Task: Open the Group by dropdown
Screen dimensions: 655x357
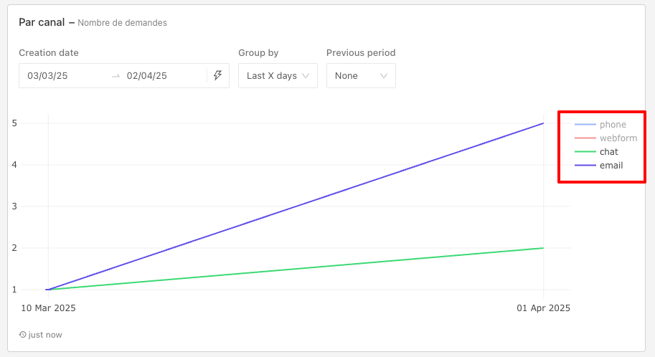Action: 278,75
